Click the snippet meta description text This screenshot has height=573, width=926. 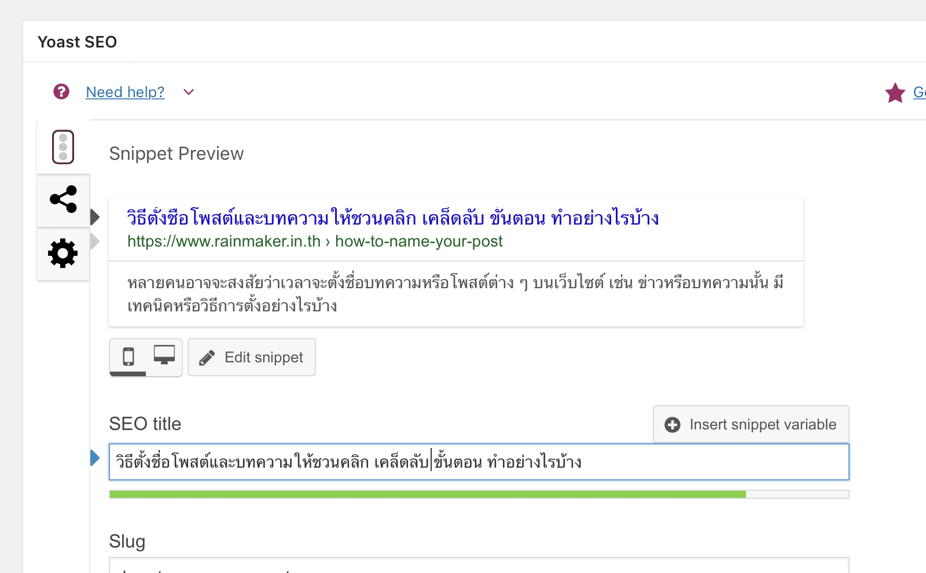tap(455, 294)
